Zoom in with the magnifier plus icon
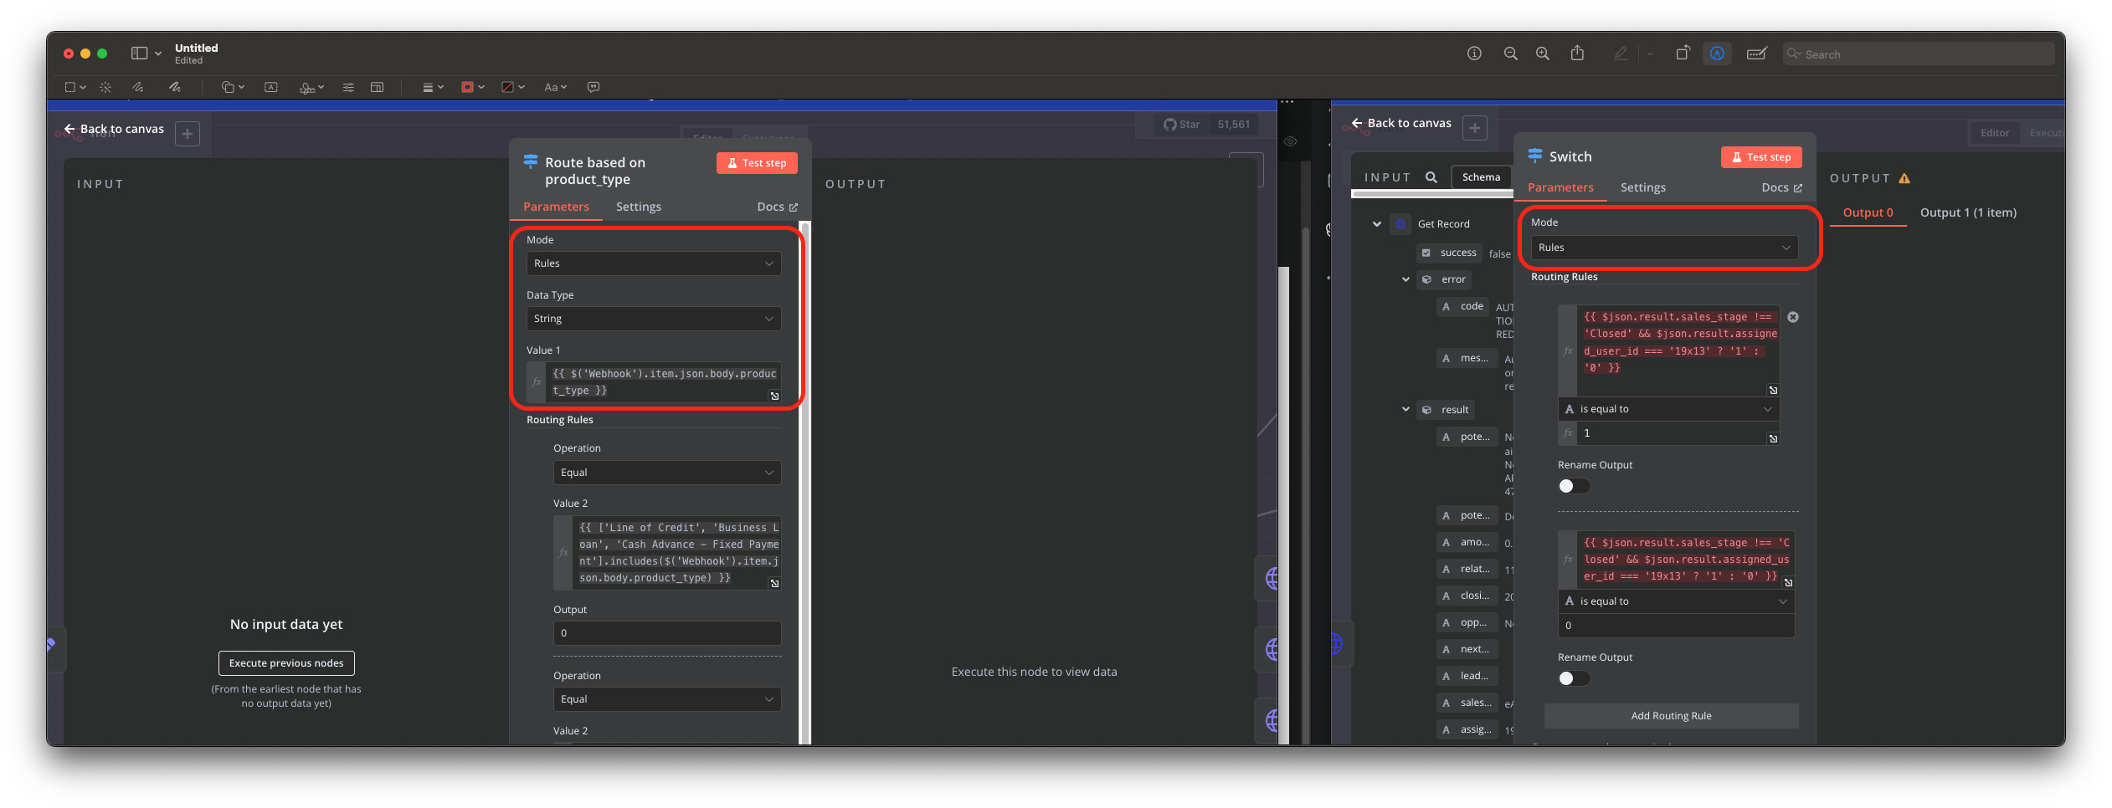The width and height of the screenshot is (2112, 808). point(1542,54)
